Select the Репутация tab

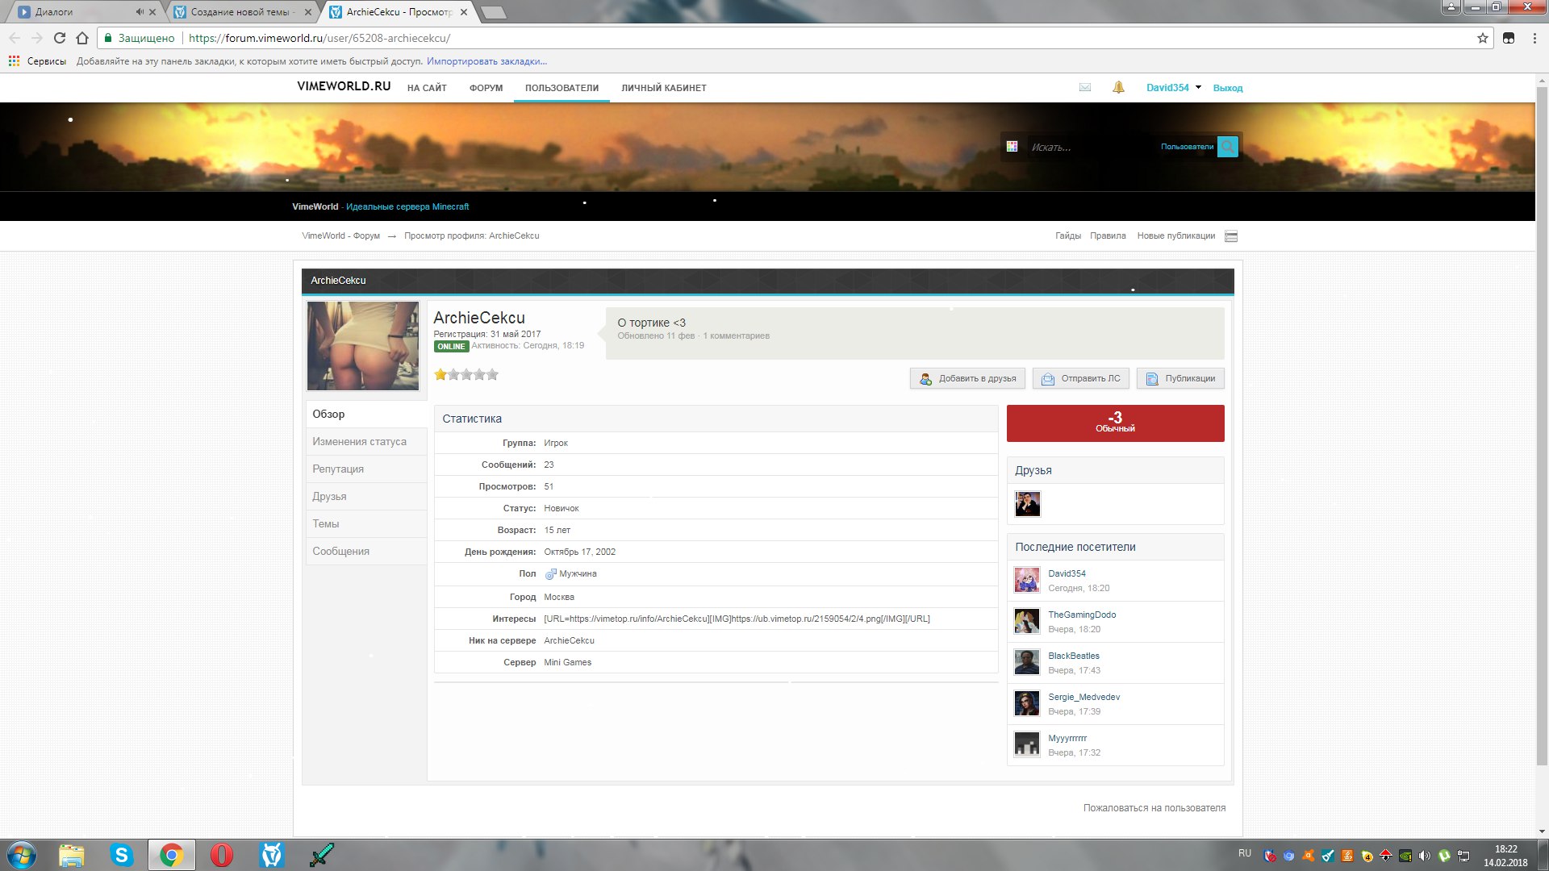pos(366,469)
